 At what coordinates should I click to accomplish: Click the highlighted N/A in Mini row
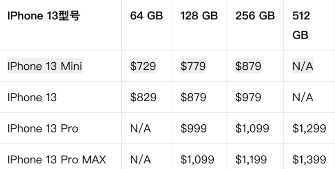303,66
